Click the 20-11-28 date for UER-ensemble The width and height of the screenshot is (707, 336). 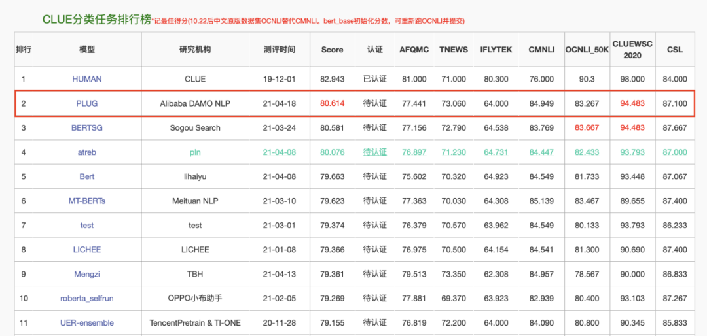pos(279,322)
